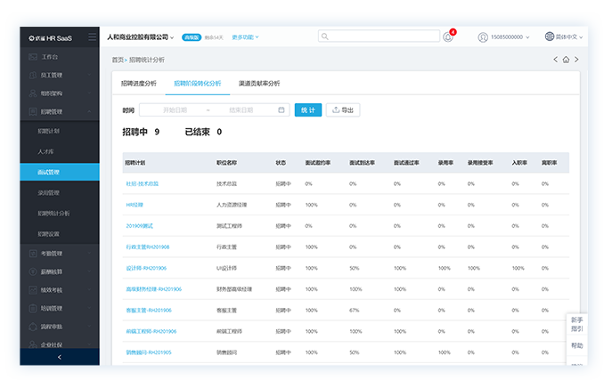Open the 简体中文 language dropdown
The image size is (612, 388).
click(569, 37)
